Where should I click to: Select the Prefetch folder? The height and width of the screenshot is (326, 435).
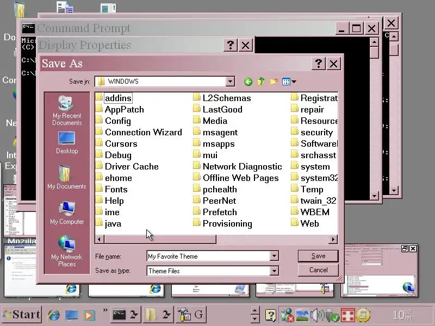click(215, 212)
